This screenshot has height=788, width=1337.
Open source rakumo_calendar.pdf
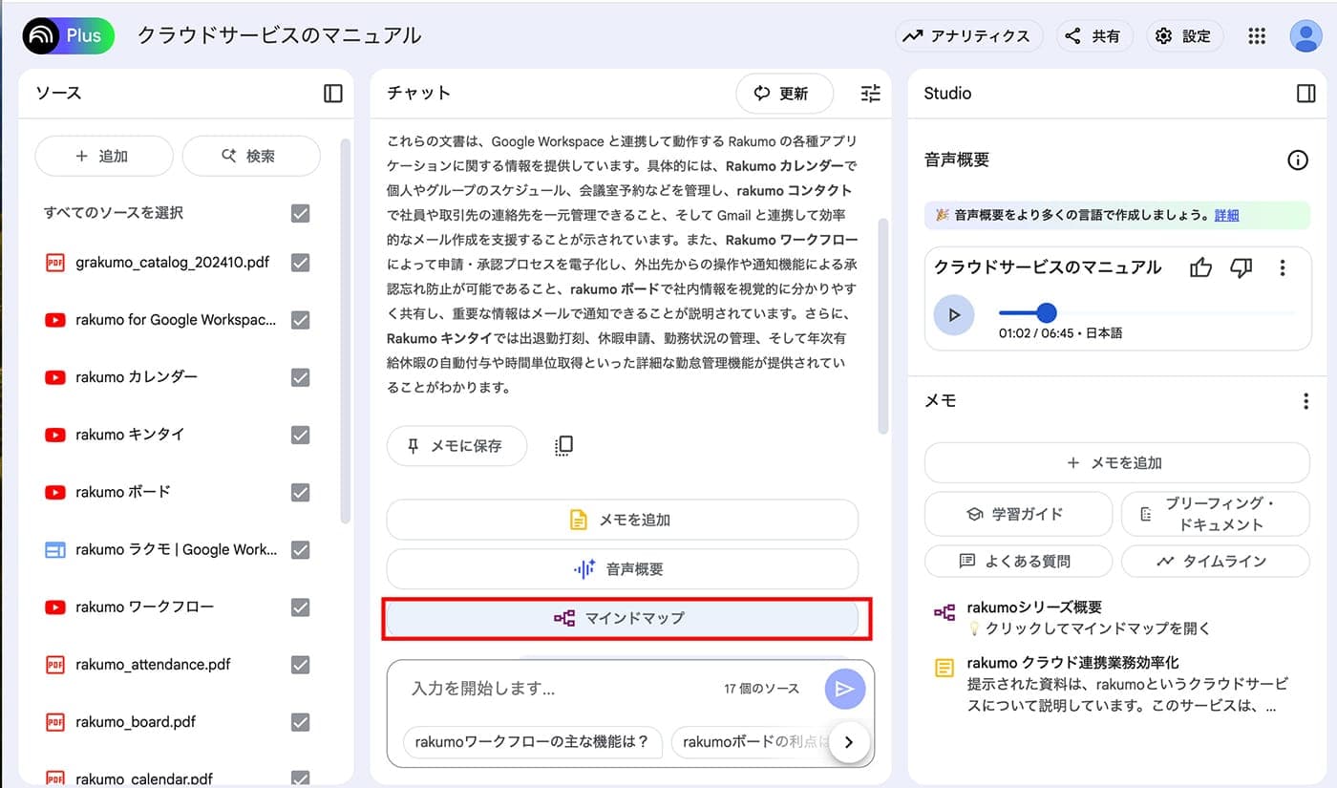[144, 778]
